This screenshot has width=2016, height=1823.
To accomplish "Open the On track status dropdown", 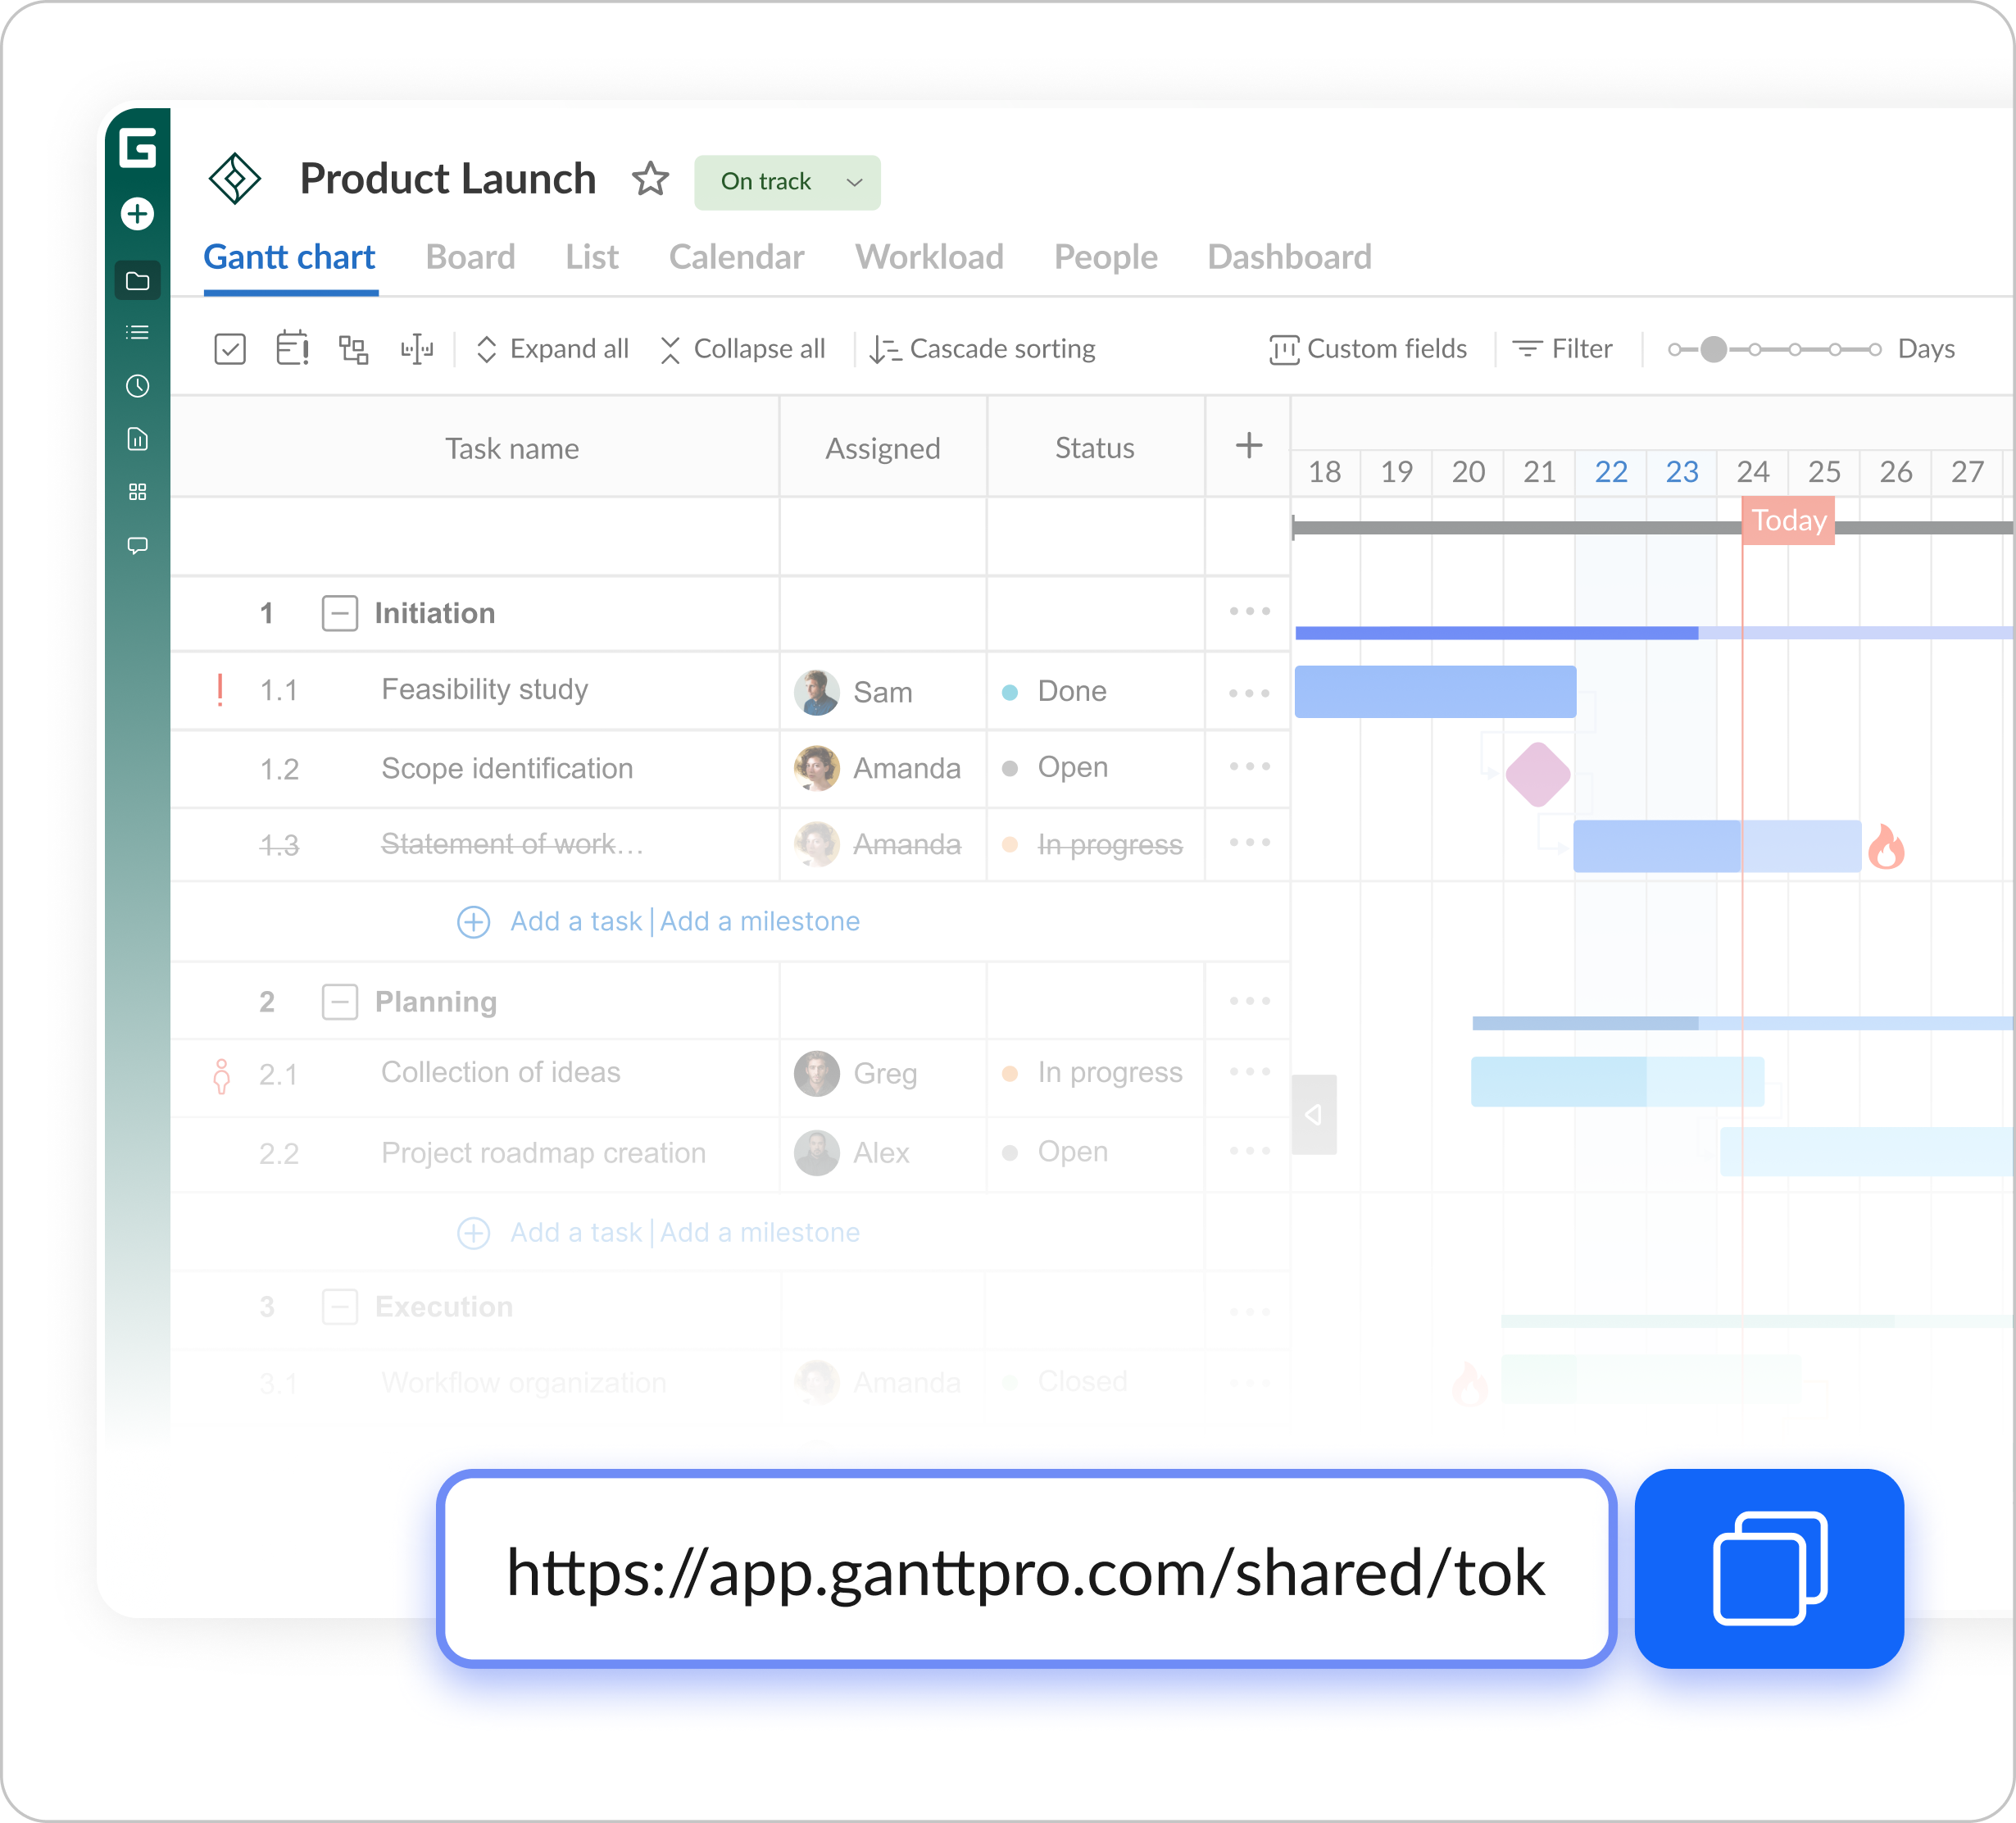I will click(787, 182).
